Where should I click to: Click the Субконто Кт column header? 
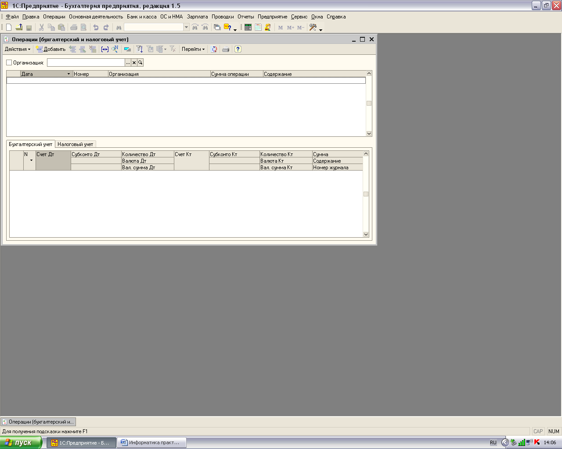click(234, 154)
